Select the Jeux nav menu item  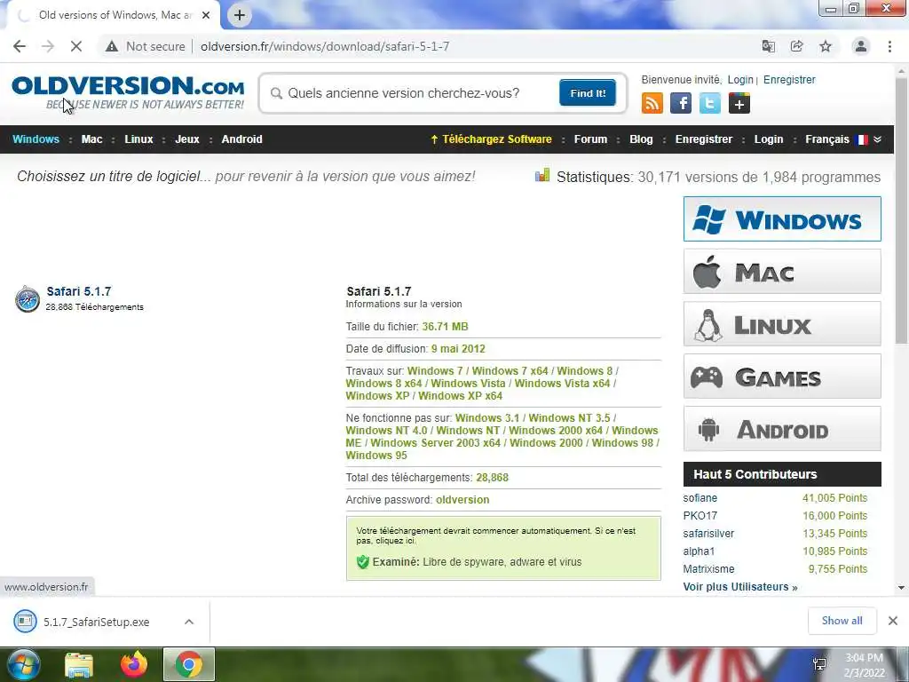click(x=187, y=139)
